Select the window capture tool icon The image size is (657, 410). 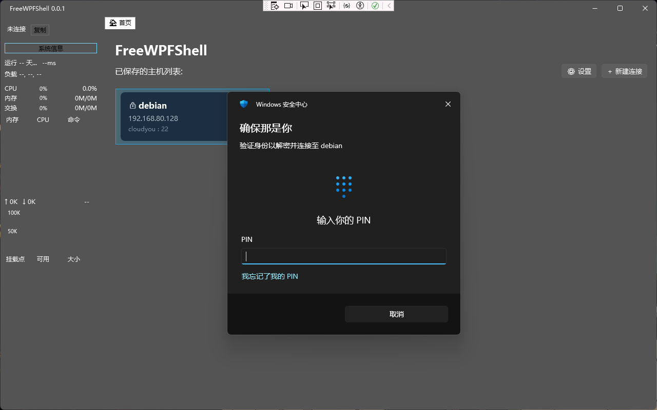click(x=304, y=6)
